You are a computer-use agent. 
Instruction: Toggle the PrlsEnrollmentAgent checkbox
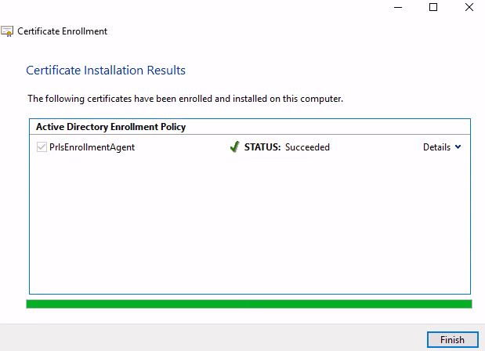click(x=42, y=147)
